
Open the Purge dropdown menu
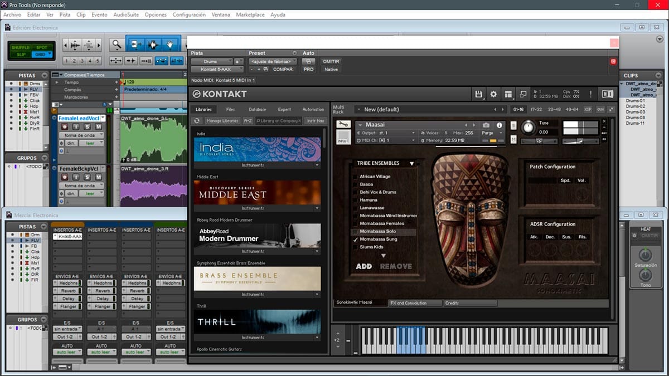[x=491, y=133]
